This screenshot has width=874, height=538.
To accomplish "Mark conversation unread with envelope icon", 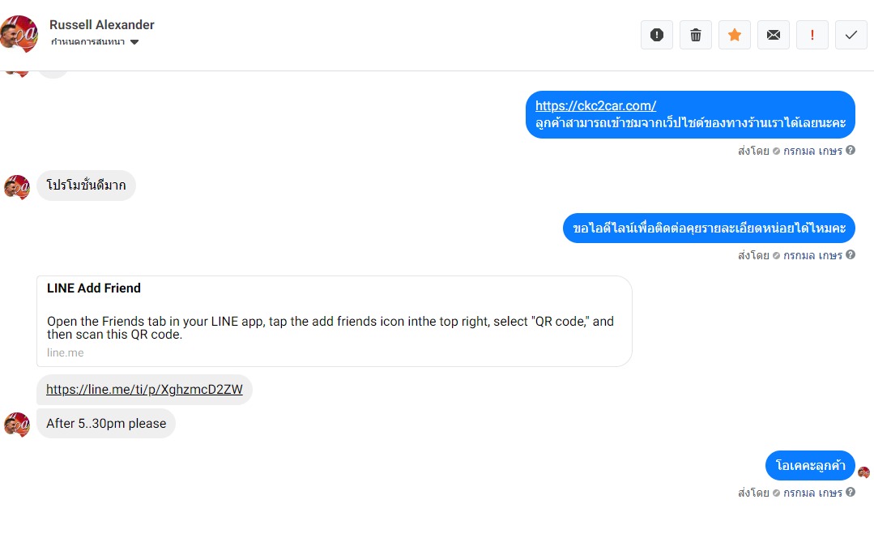I will pos(774,35).
